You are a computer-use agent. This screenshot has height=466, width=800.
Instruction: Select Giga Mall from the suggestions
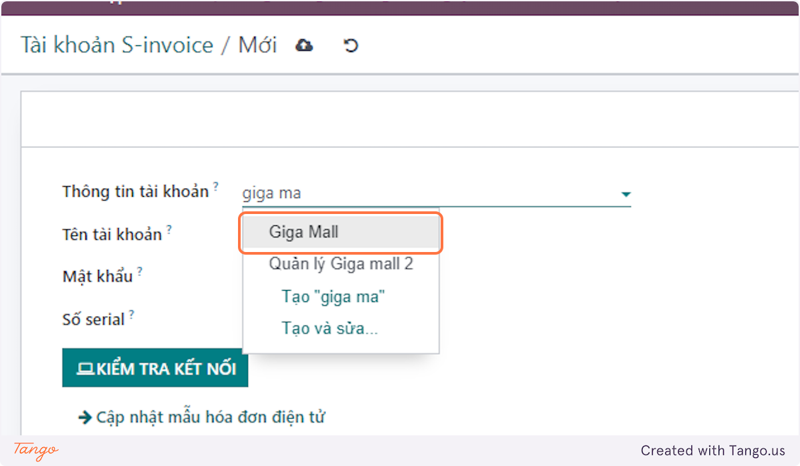tap(341, 232)
